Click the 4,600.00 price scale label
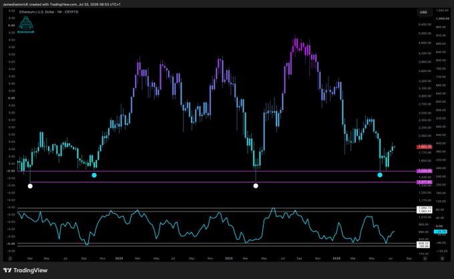The height and width of the screenshot is (279, 454). pyautogui.click(x=425, y=43)
